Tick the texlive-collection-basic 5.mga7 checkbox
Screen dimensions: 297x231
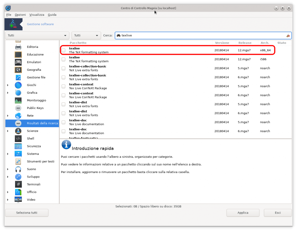pos(63,68)
